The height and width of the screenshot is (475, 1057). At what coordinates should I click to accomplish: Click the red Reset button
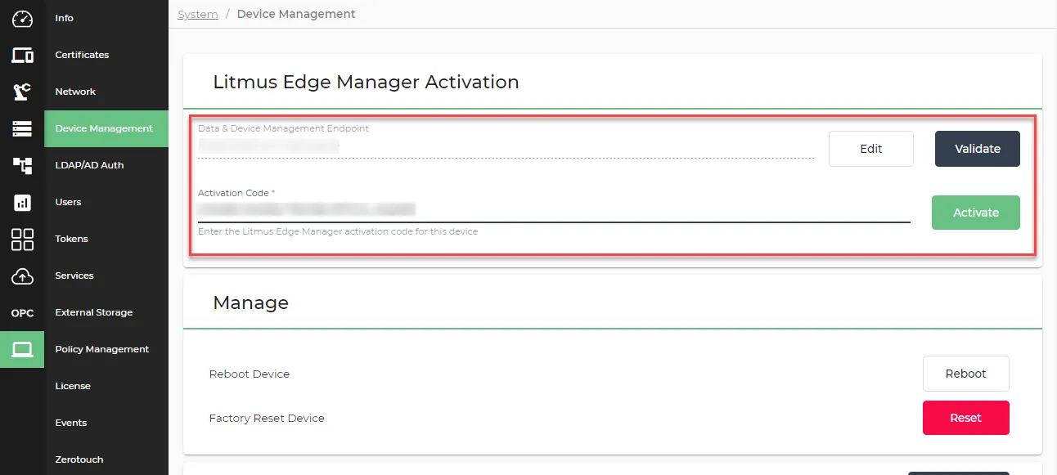(966, 418)
